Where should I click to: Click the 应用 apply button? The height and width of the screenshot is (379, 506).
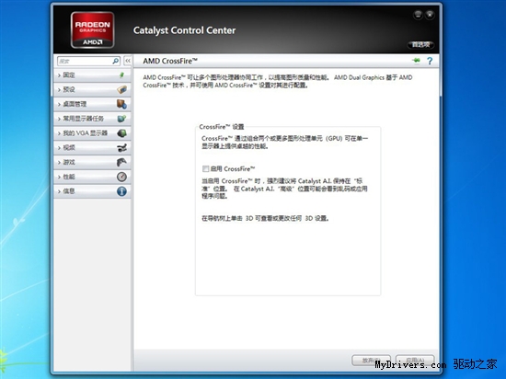[x=415, y=360]
